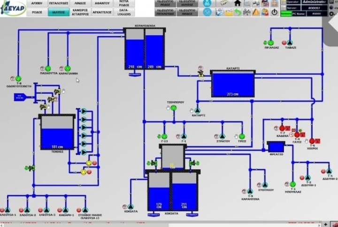Toggle the red T-7 ΚΑΔΕΝΑ pump indicator
This screenshot has height=227, width=338.
pyautogui.click(x=282, y=128)
